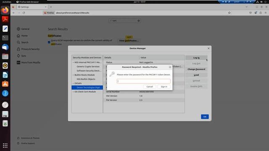269x151 pixels.
Task: Open the PDF reader from the dock
Action: [x=5, y=19]
